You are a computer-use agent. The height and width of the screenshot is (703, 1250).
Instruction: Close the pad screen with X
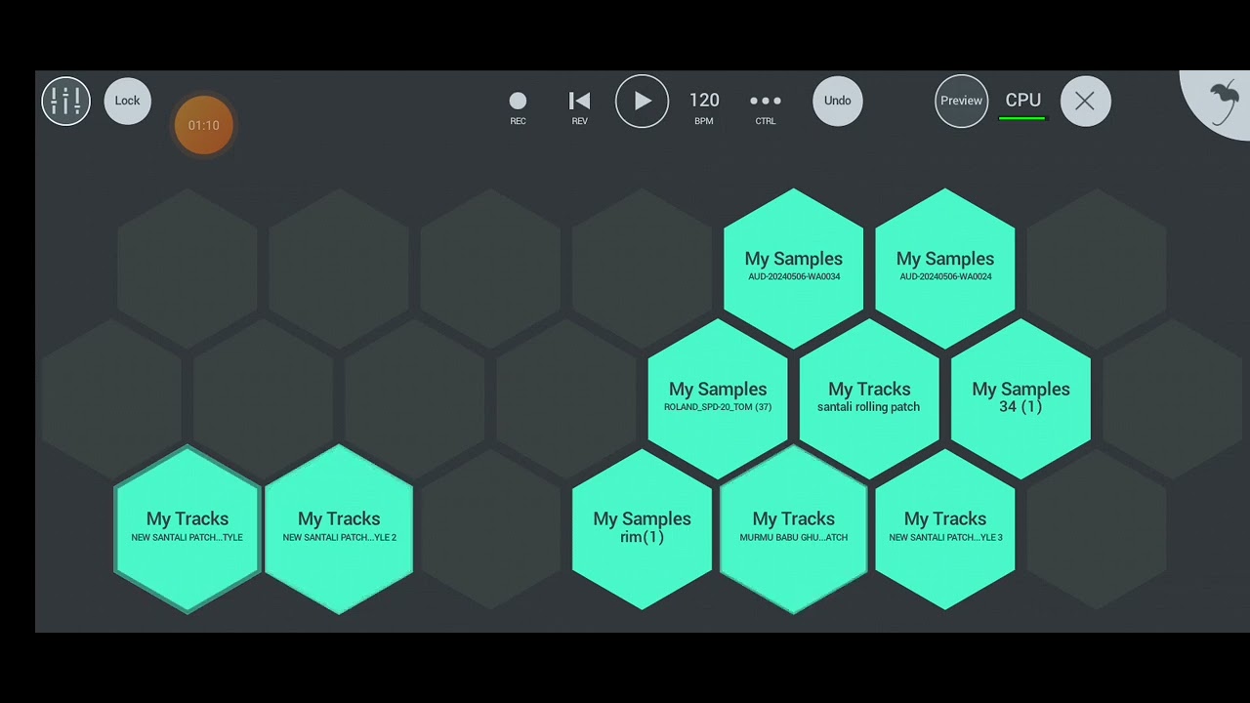[1085, 101]
